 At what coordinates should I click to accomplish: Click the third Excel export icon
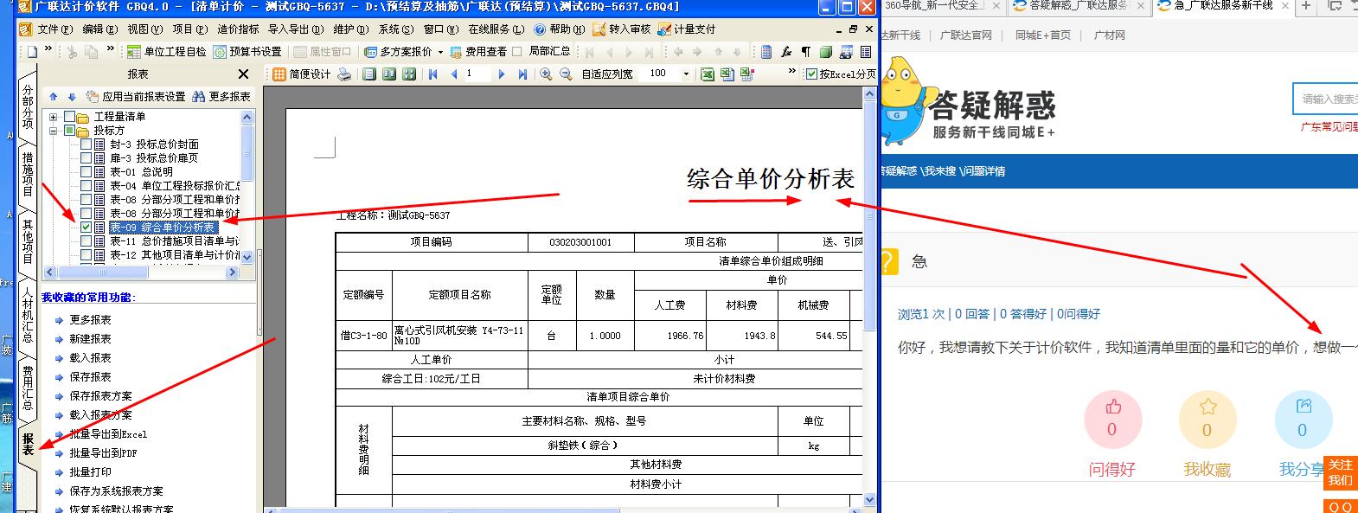click(x=746, y=74)
